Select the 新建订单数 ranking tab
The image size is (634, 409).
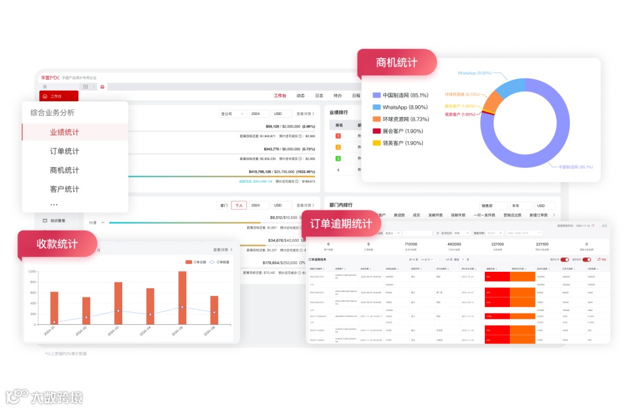539,215
